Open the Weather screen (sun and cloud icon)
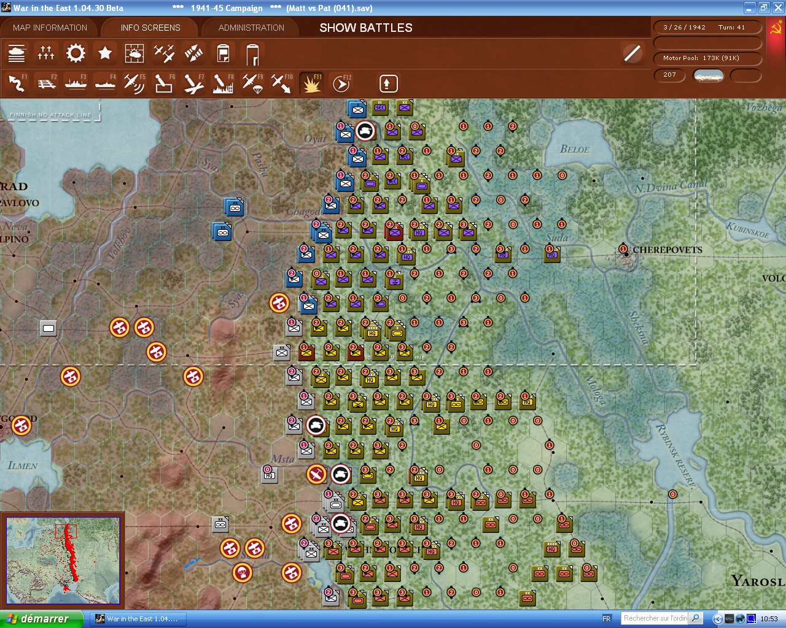 pyautogui.click(x=134, y=53)
